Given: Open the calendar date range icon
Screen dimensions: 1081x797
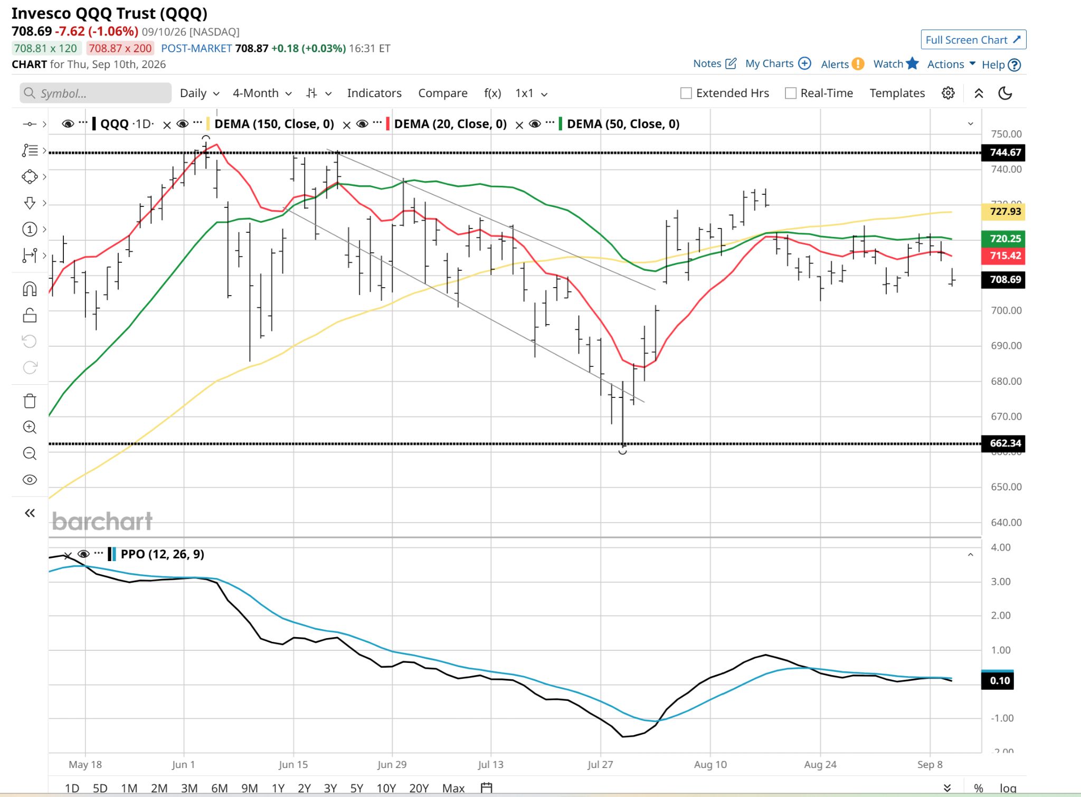Looking at the screenshot, I should tap(486, 788).
